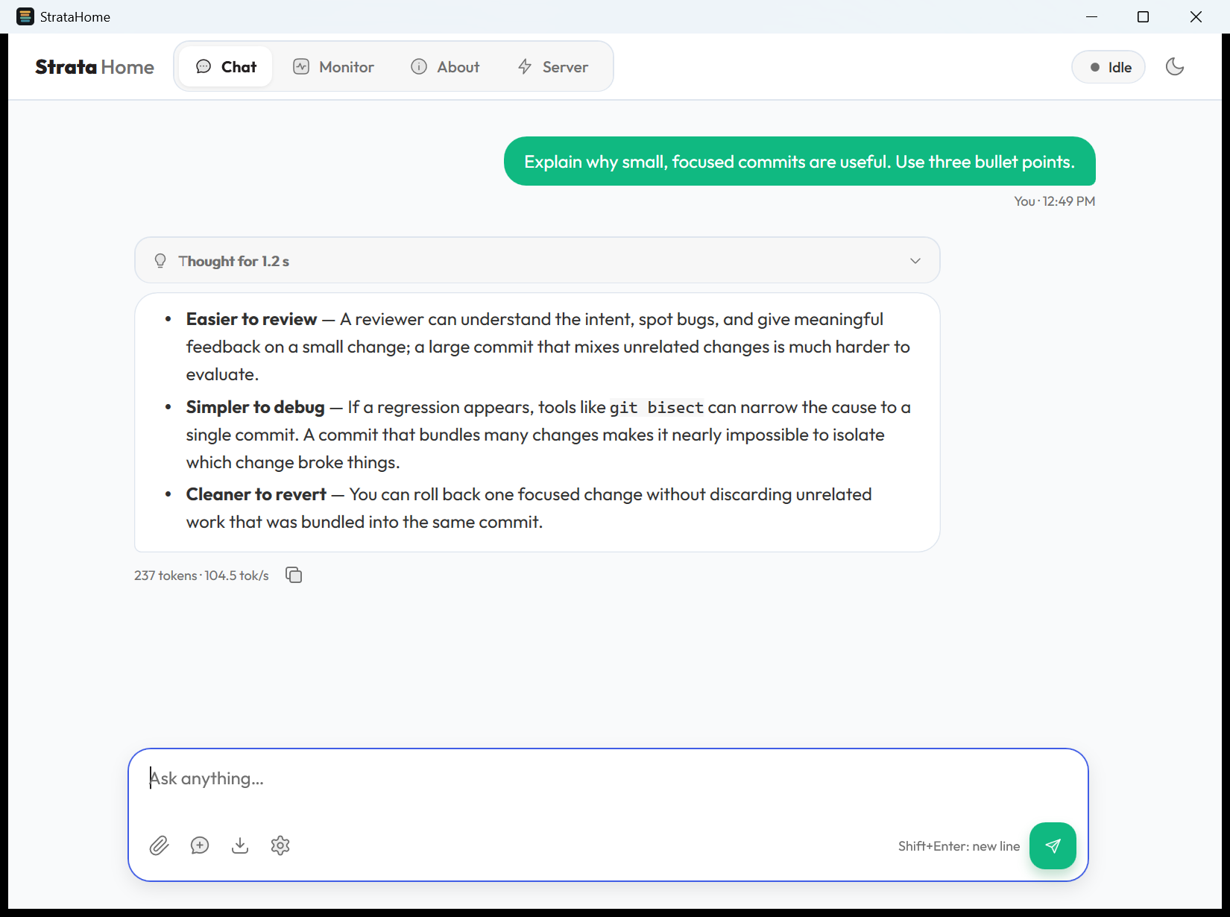This screenshot has width=1230, height=917.
Task: Click the 'Easier to review' bullet heading
Action: pyautogui.click(x=252, y=319)
